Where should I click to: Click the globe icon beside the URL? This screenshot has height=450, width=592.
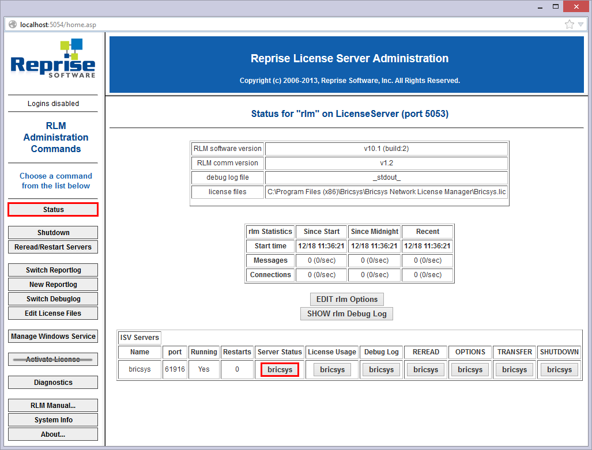point(13,24)
